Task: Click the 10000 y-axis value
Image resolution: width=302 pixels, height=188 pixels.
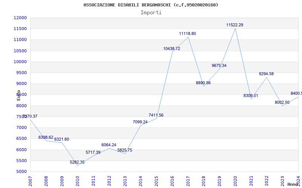Action: click(20, 62)
